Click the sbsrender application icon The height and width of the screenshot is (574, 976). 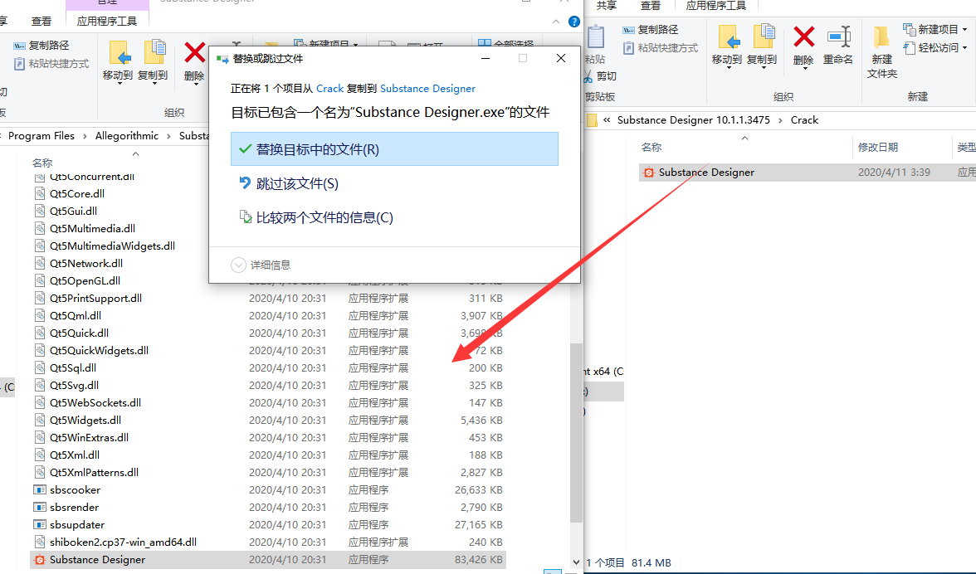[x=40, y=508]
